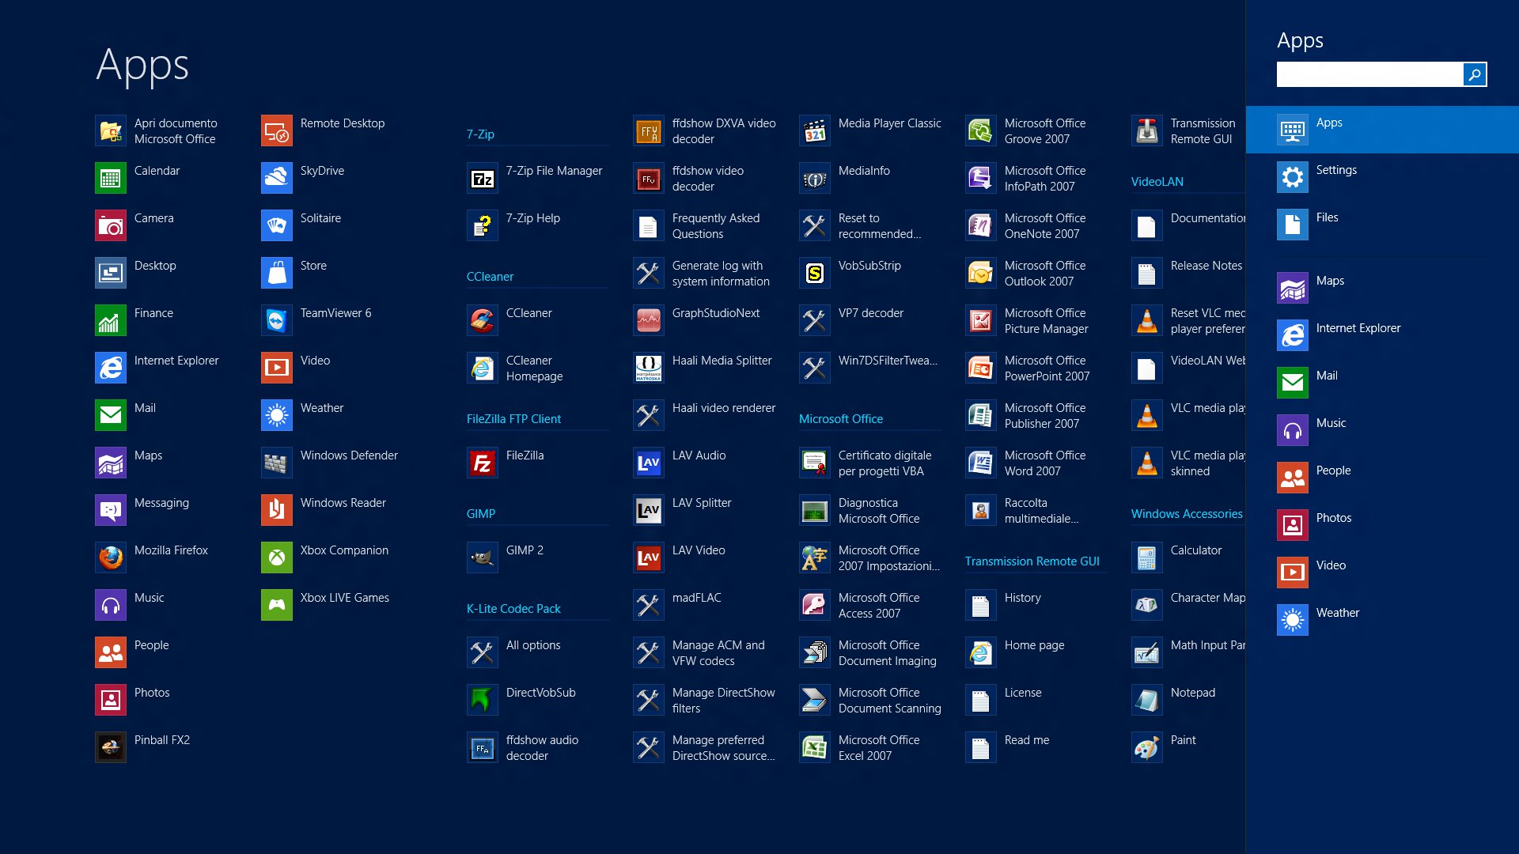1519x854 pixels.
Task: Select Settings in the search scope list
Action: coord(1382,177)
